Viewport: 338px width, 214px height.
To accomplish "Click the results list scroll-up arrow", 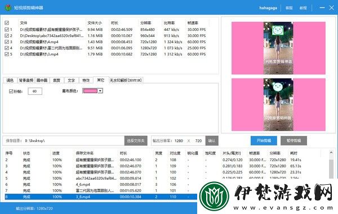I will (x=331, y=153).
